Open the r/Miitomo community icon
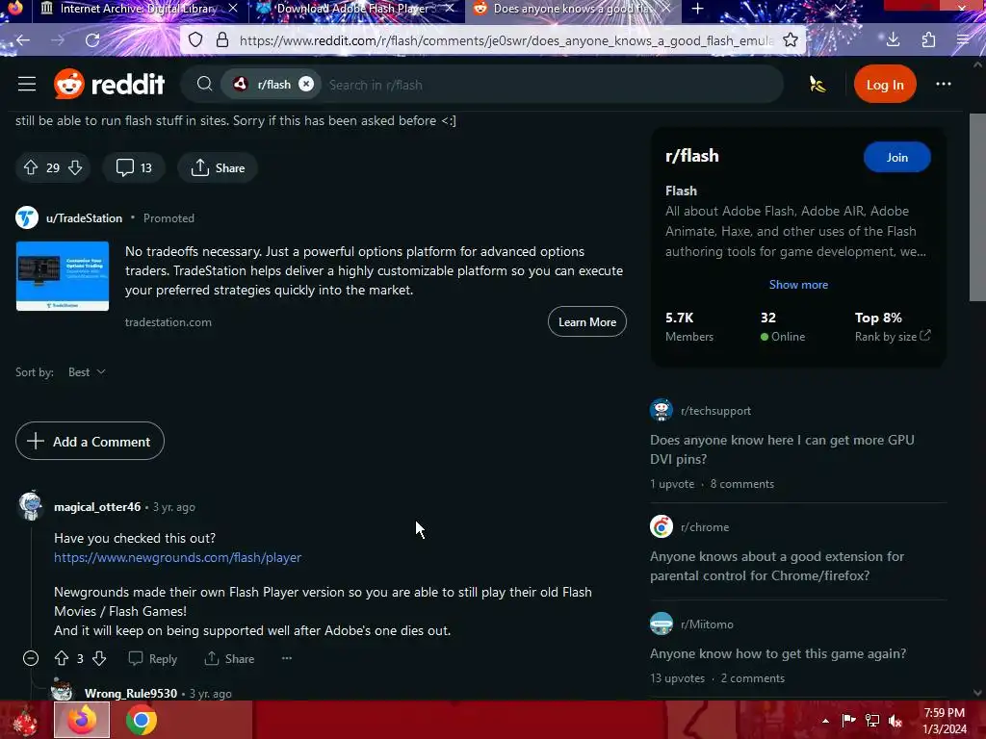 pos(661,624)
